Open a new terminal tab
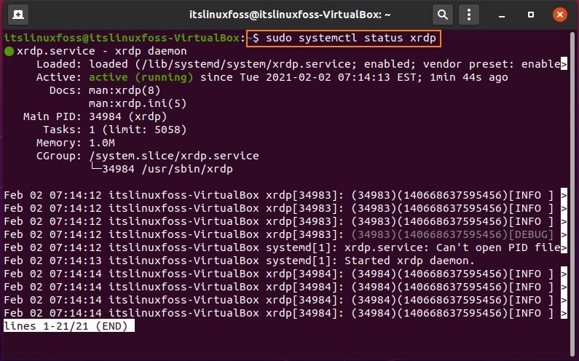This screenshot has height=361, width=579. click(x=18, y=15)
